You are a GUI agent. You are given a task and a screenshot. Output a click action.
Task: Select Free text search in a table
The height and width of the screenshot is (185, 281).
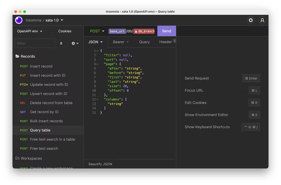point(48,139)
